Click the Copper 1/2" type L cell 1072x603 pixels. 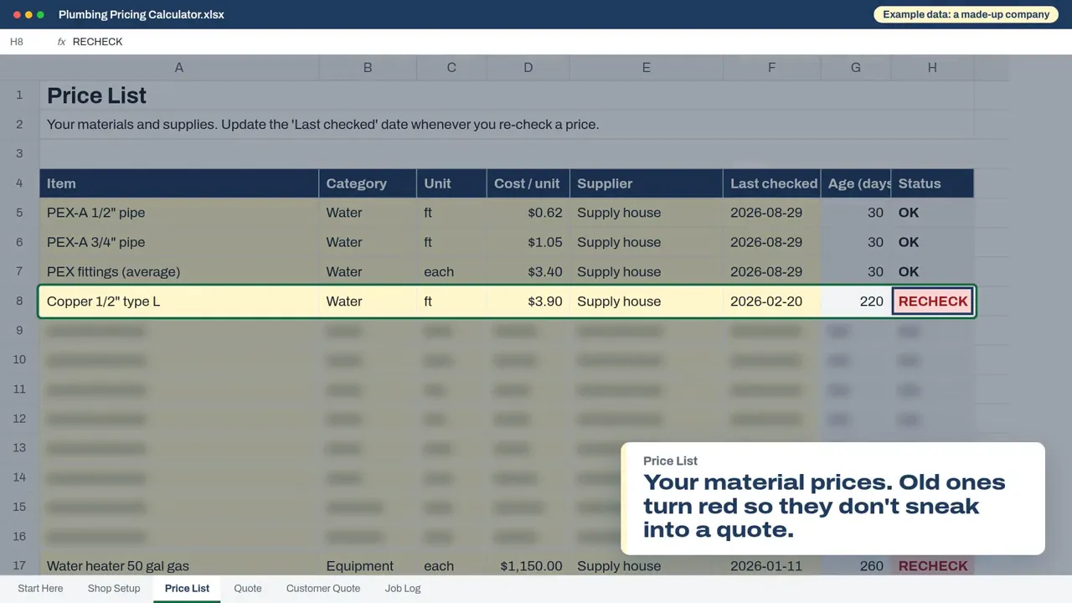coord(179,301)
